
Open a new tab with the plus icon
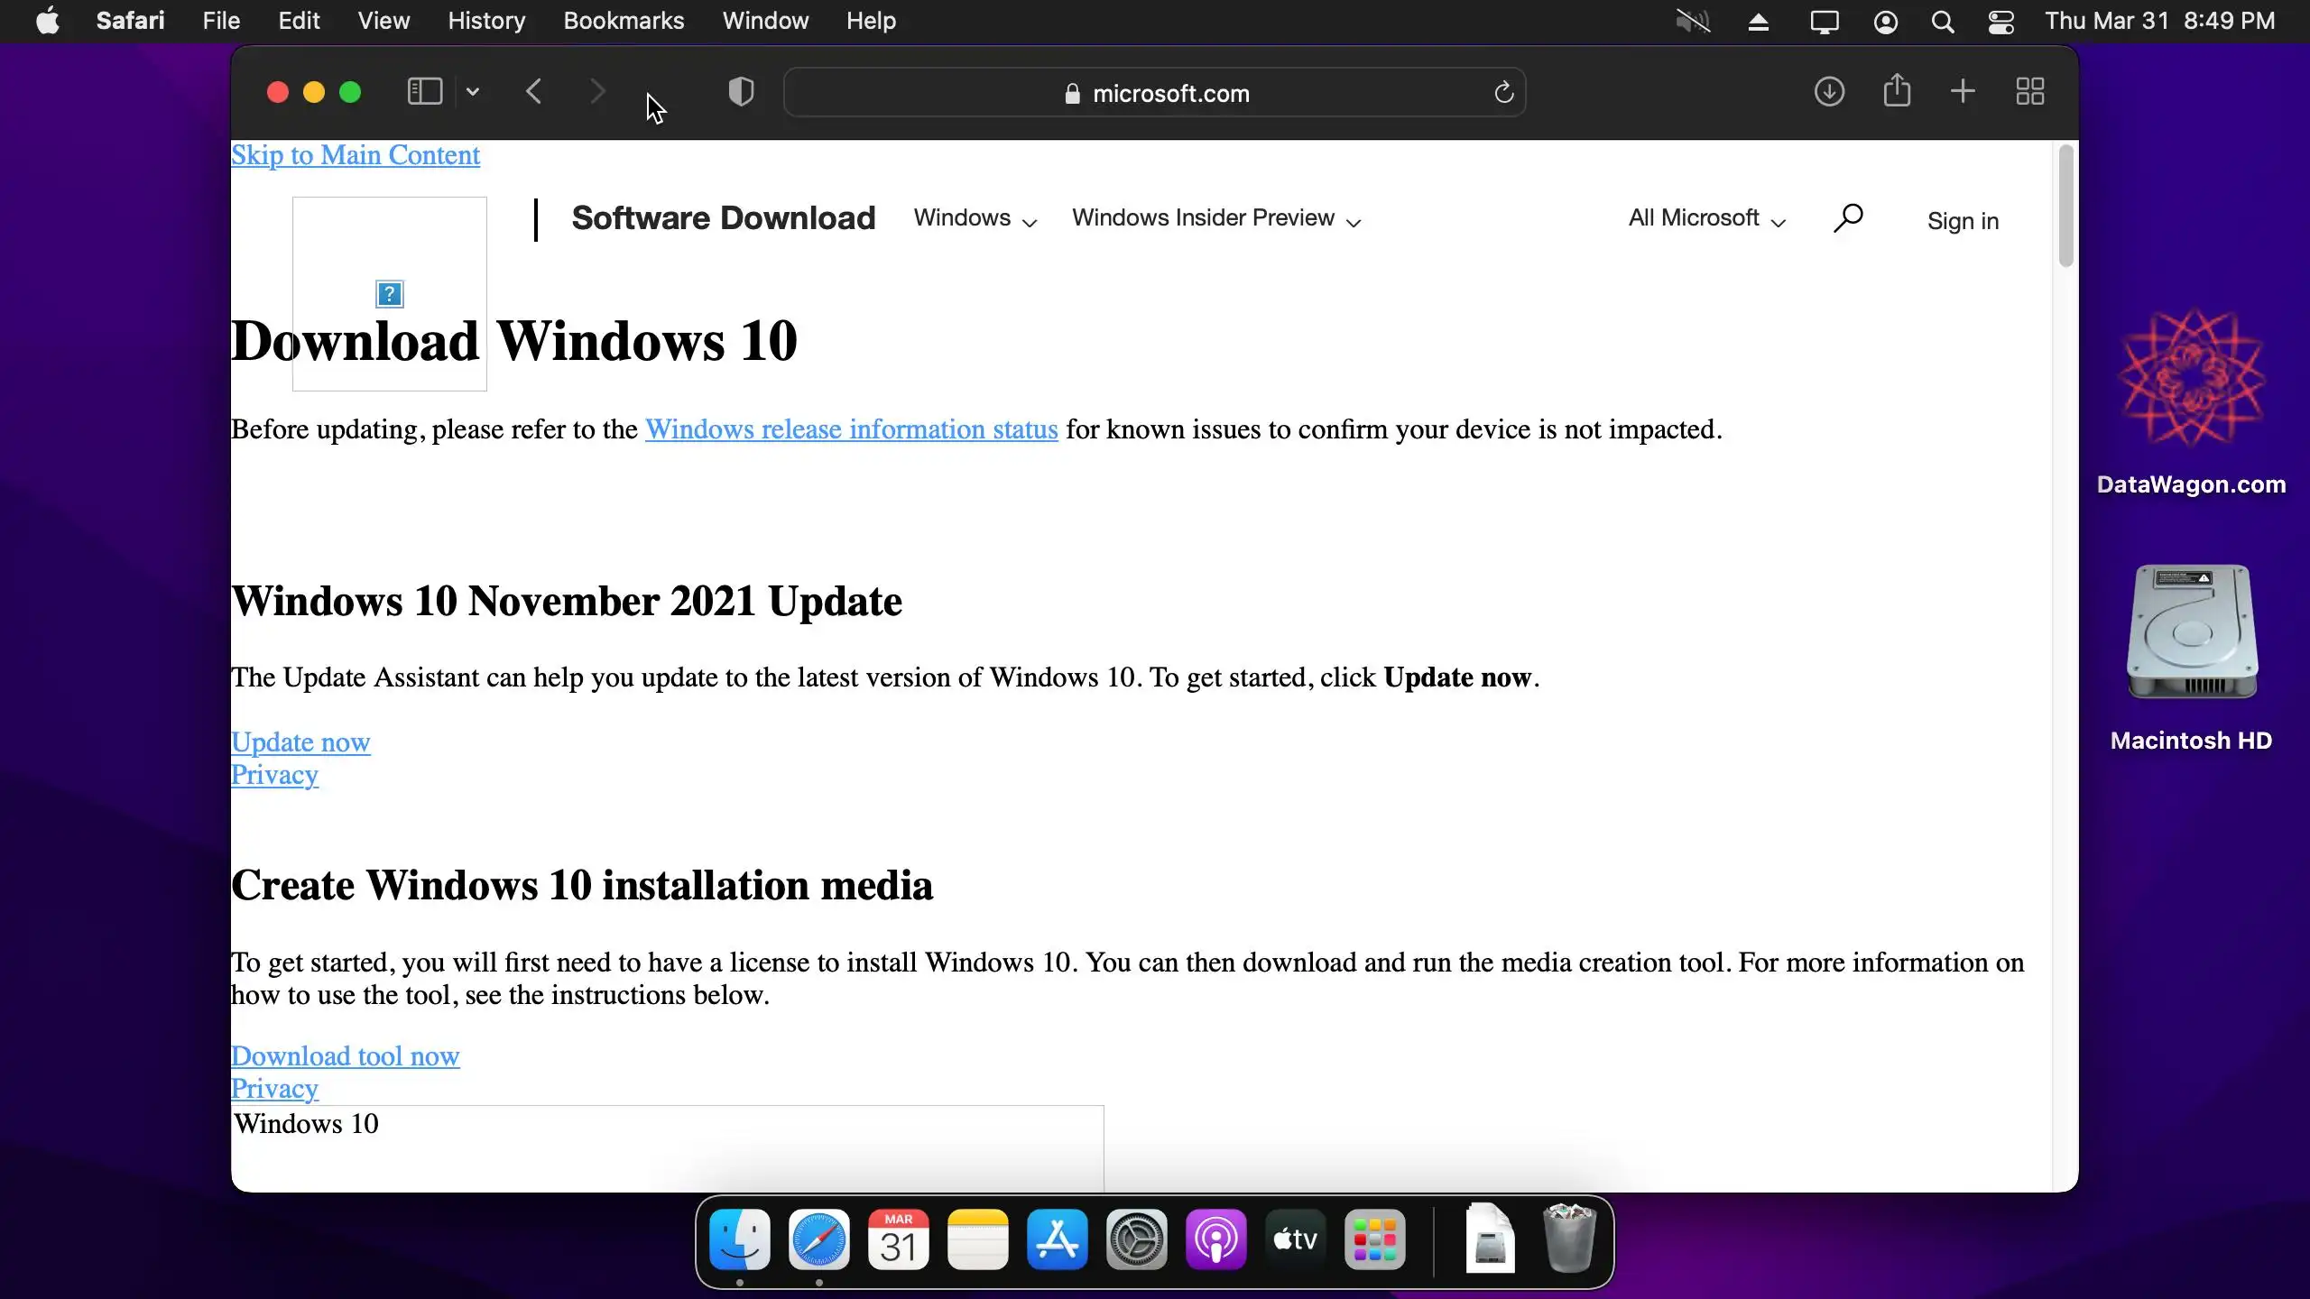[x=1963, y=92]
